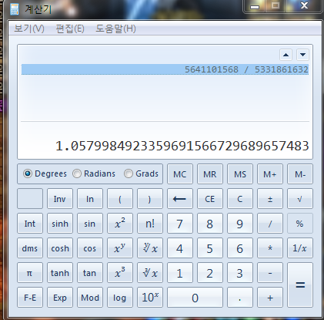Open the 편집(E) menu
Image resolution: width=324 pixels, height=320 pixels.
click(x=70, y=29)
